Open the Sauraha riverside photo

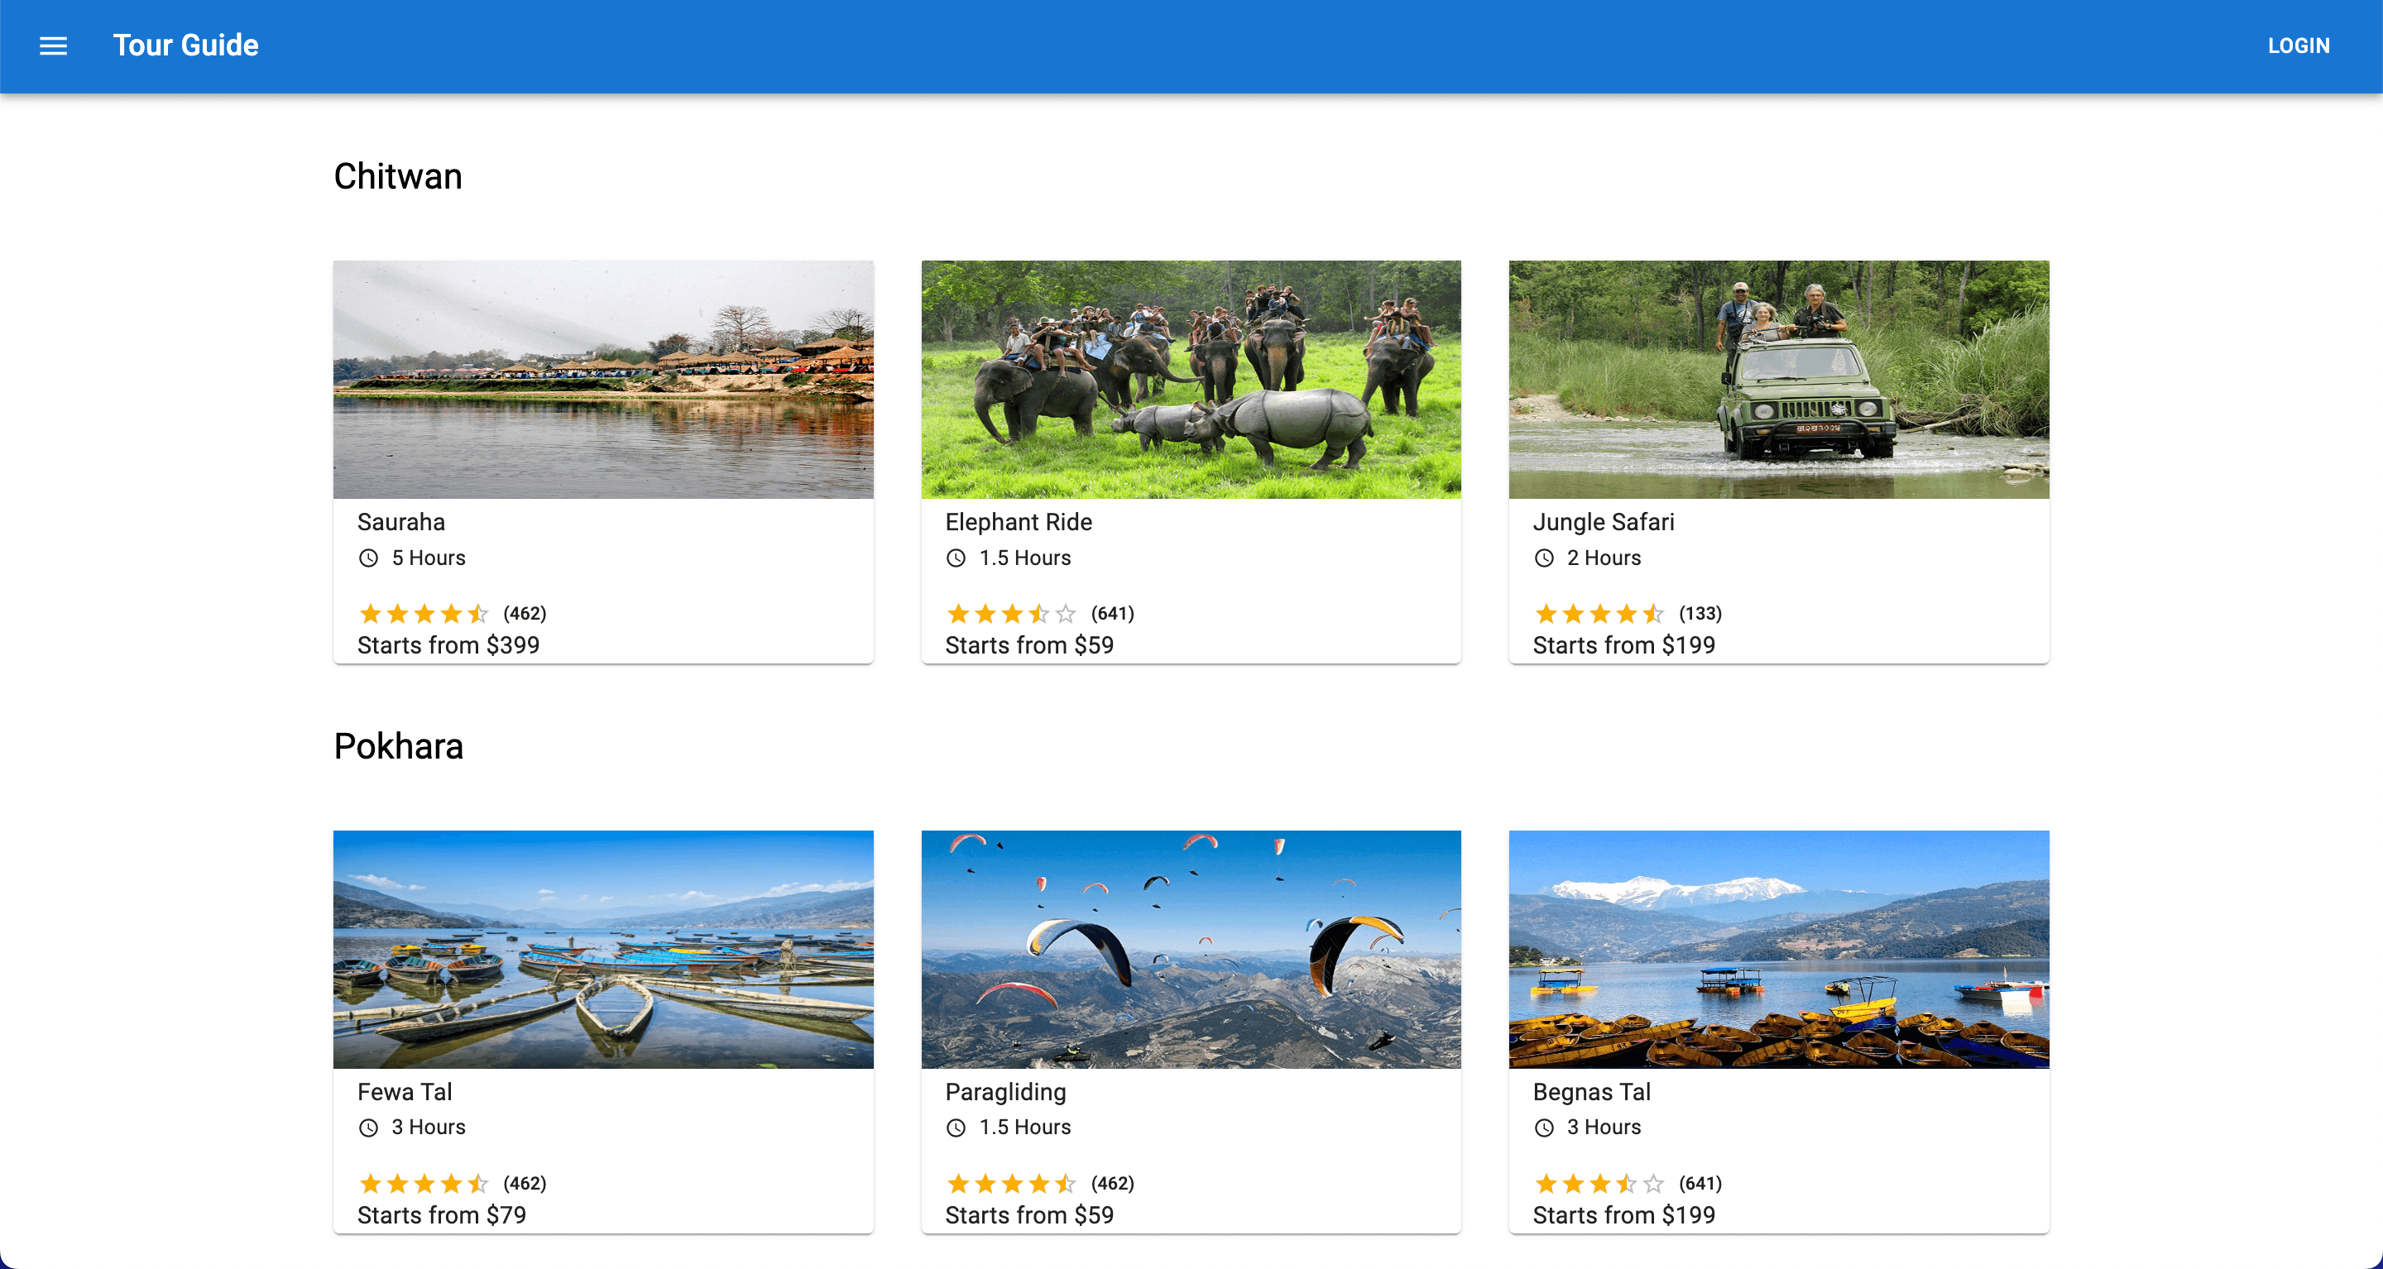click(603, 379)
